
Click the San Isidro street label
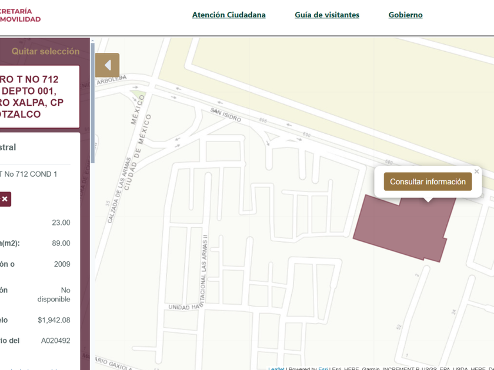(x=226, y=115)
